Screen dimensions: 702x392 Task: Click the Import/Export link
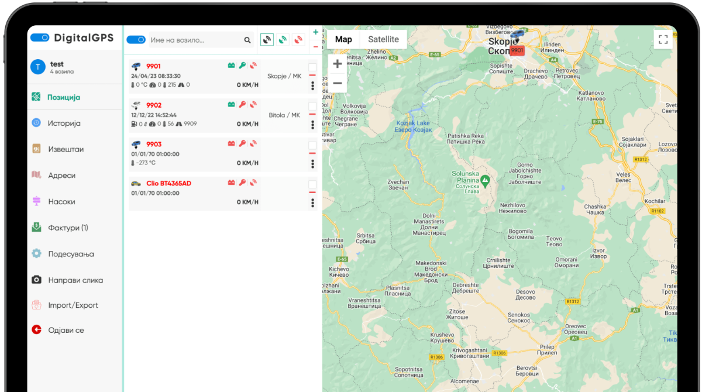(73, 305)
